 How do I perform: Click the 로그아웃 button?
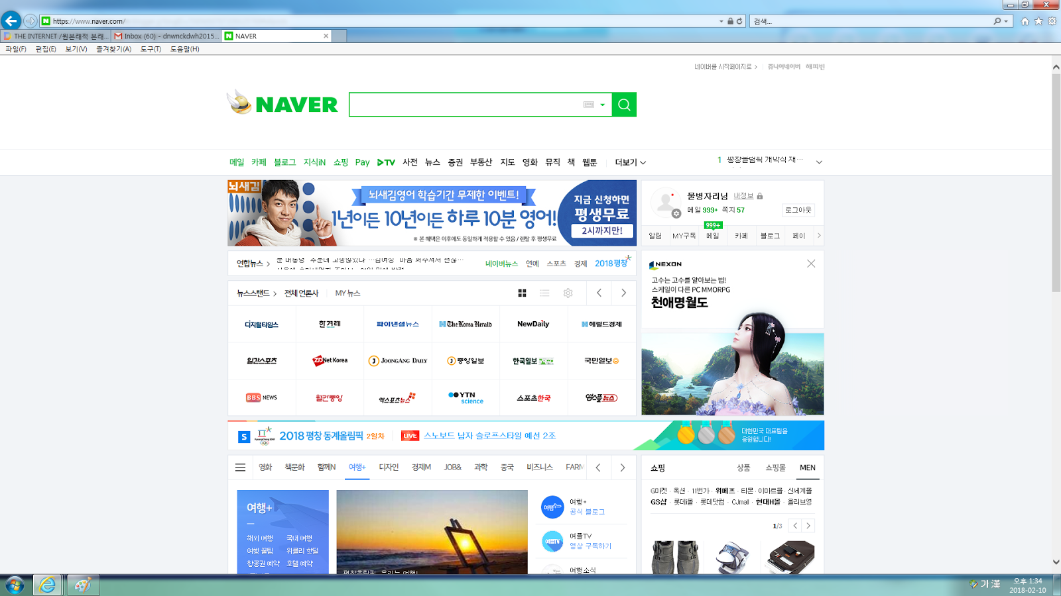798,210
